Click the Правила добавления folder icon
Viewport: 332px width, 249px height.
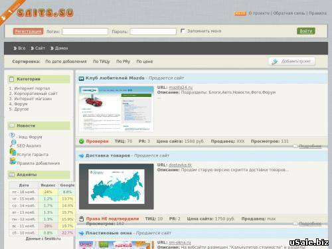(x=13, y=161)
